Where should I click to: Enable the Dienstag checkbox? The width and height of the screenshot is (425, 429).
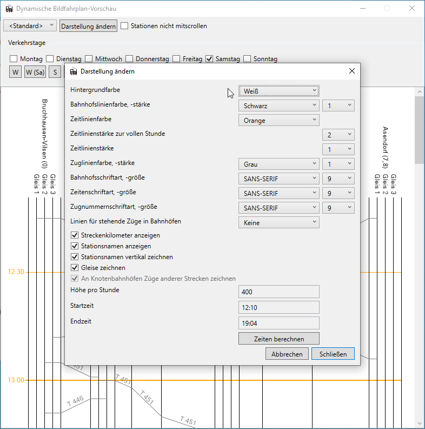[50, 59]
